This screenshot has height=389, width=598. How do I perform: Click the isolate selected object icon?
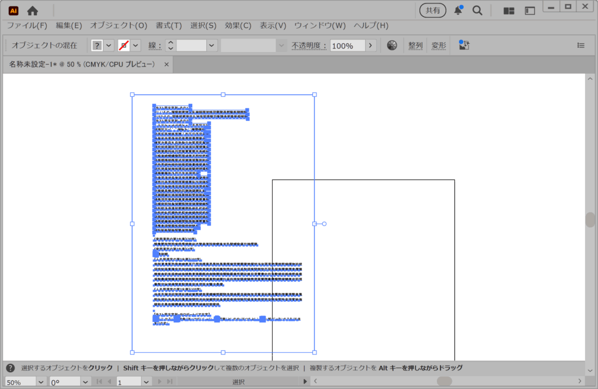(464, 46)
